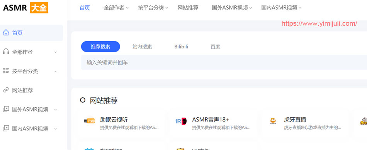Switch to 百度 search tab
Viewport: 367px width, 150px height.
(x=215, y=47)
